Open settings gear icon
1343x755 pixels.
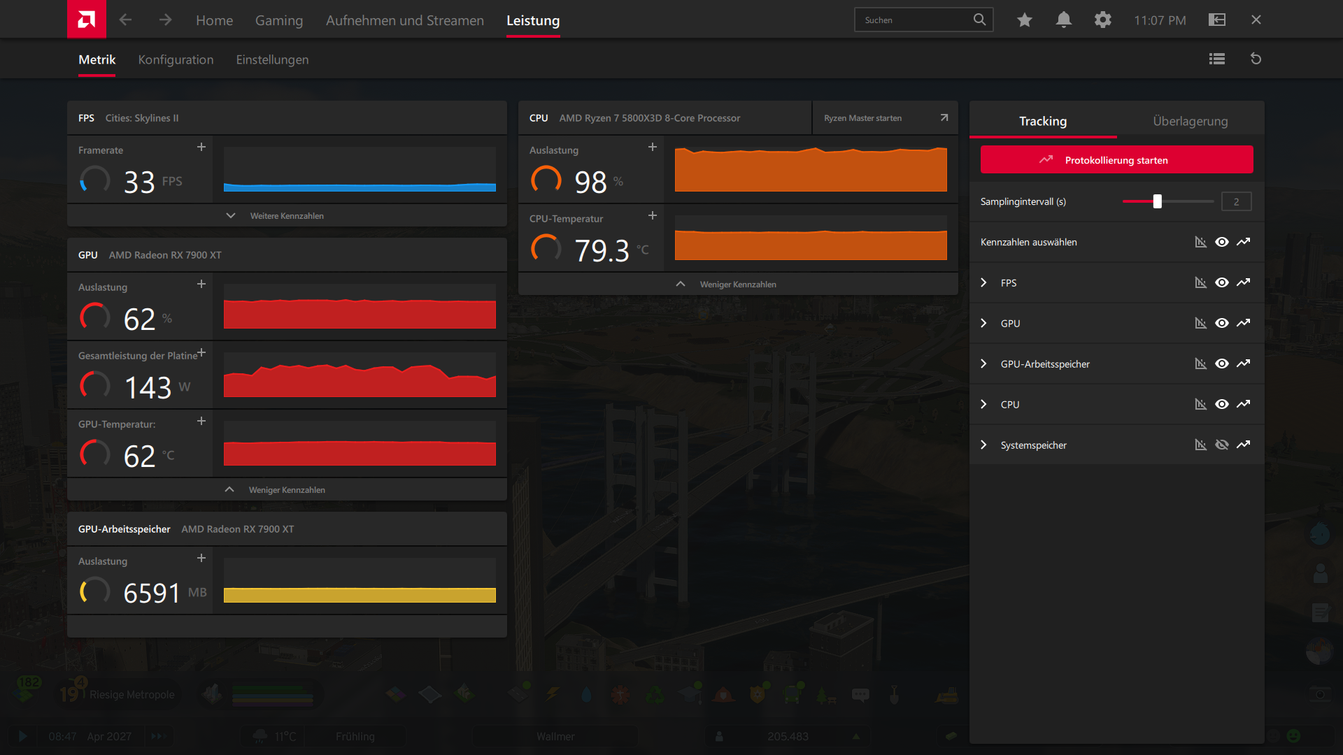pyautogui.click(x=1103, y=20)
